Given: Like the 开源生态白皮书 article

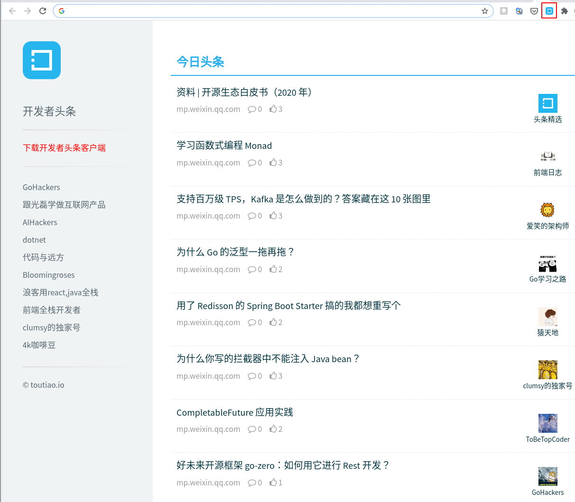Looking at the screenshot, I should coord(273,109).
